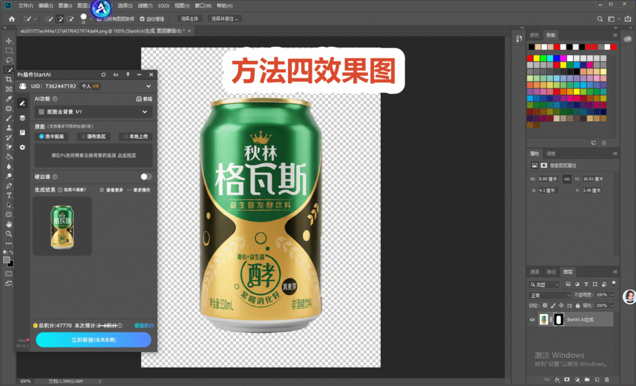Toggle Quick Mask mode icon

(9, 274)
